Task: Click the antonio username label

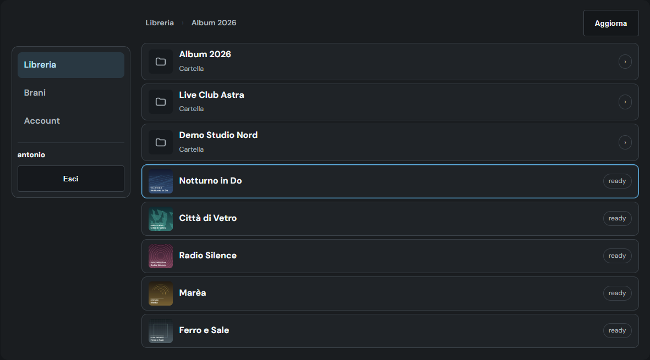Action: [x=31, y=155]
